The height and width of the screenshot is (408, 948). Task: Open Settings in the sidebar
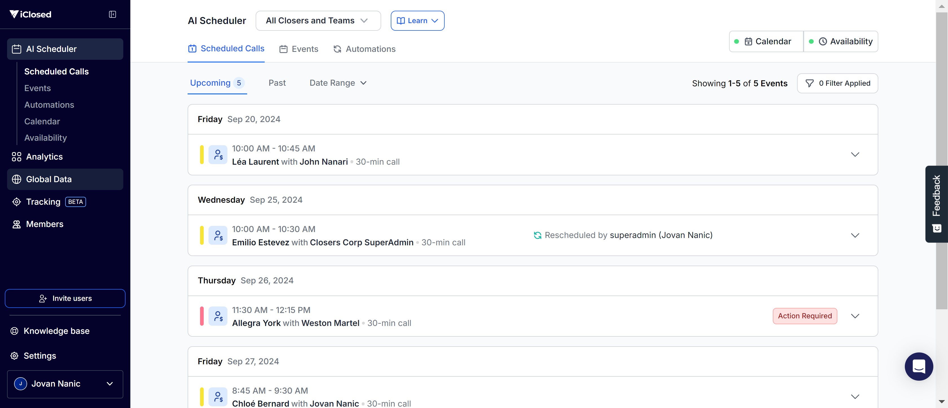[x=40, y=356]
